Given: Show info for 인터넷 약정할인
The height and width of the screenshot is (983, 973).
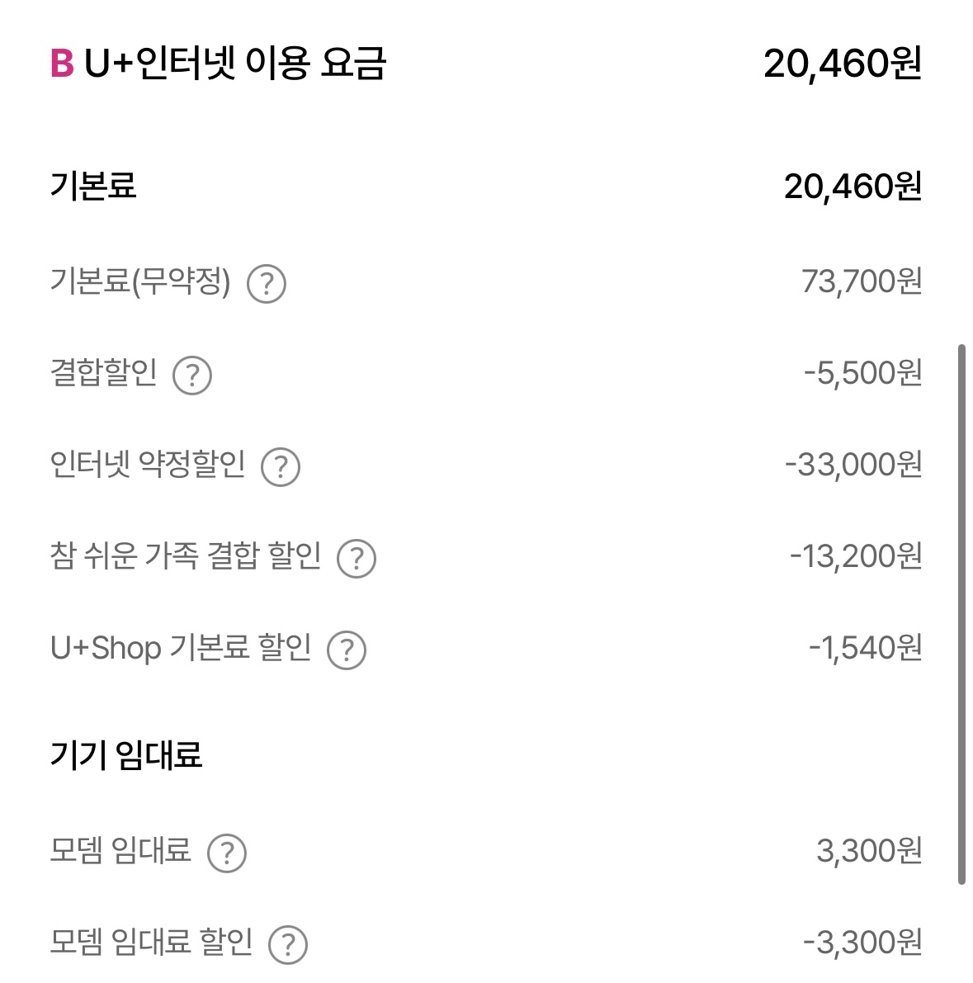Looking at the screenshot, I should click(281, 467).
